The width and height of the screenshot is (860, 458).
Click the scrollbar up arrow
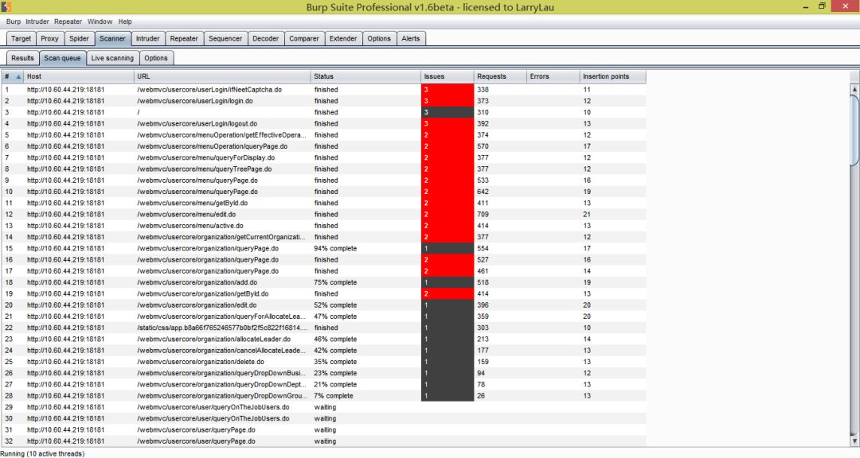pos(854,89)
